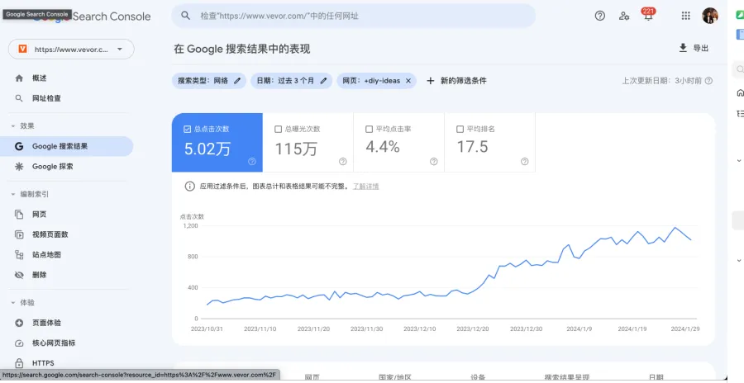Click the magnifier icon beside 网址检查
This screenshot has width=744, height=383.
click(19, 98)
